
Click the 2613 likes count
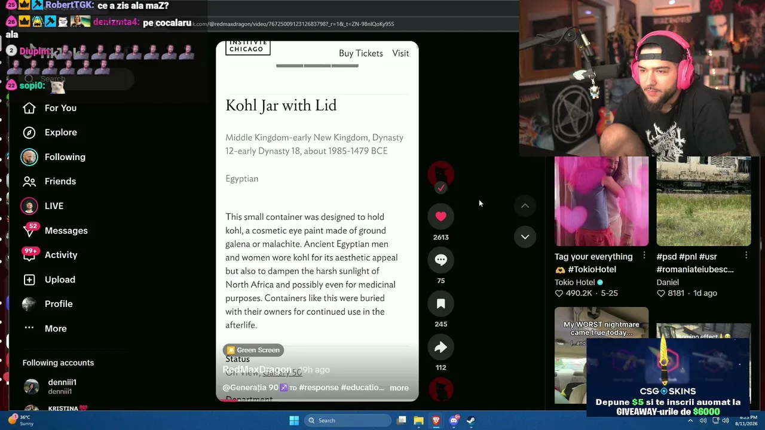click(440, 237)
